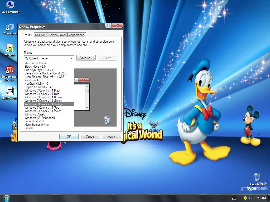Select ChaNinja Style RC5 v1.0 theme
Image resolution: width=270 pixels, height=202 pixels.
pos(49,70)
